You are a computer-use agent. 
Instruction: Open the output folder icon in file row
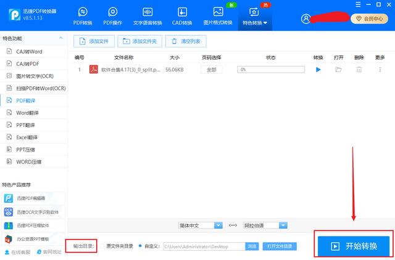[x=338, y=70]
